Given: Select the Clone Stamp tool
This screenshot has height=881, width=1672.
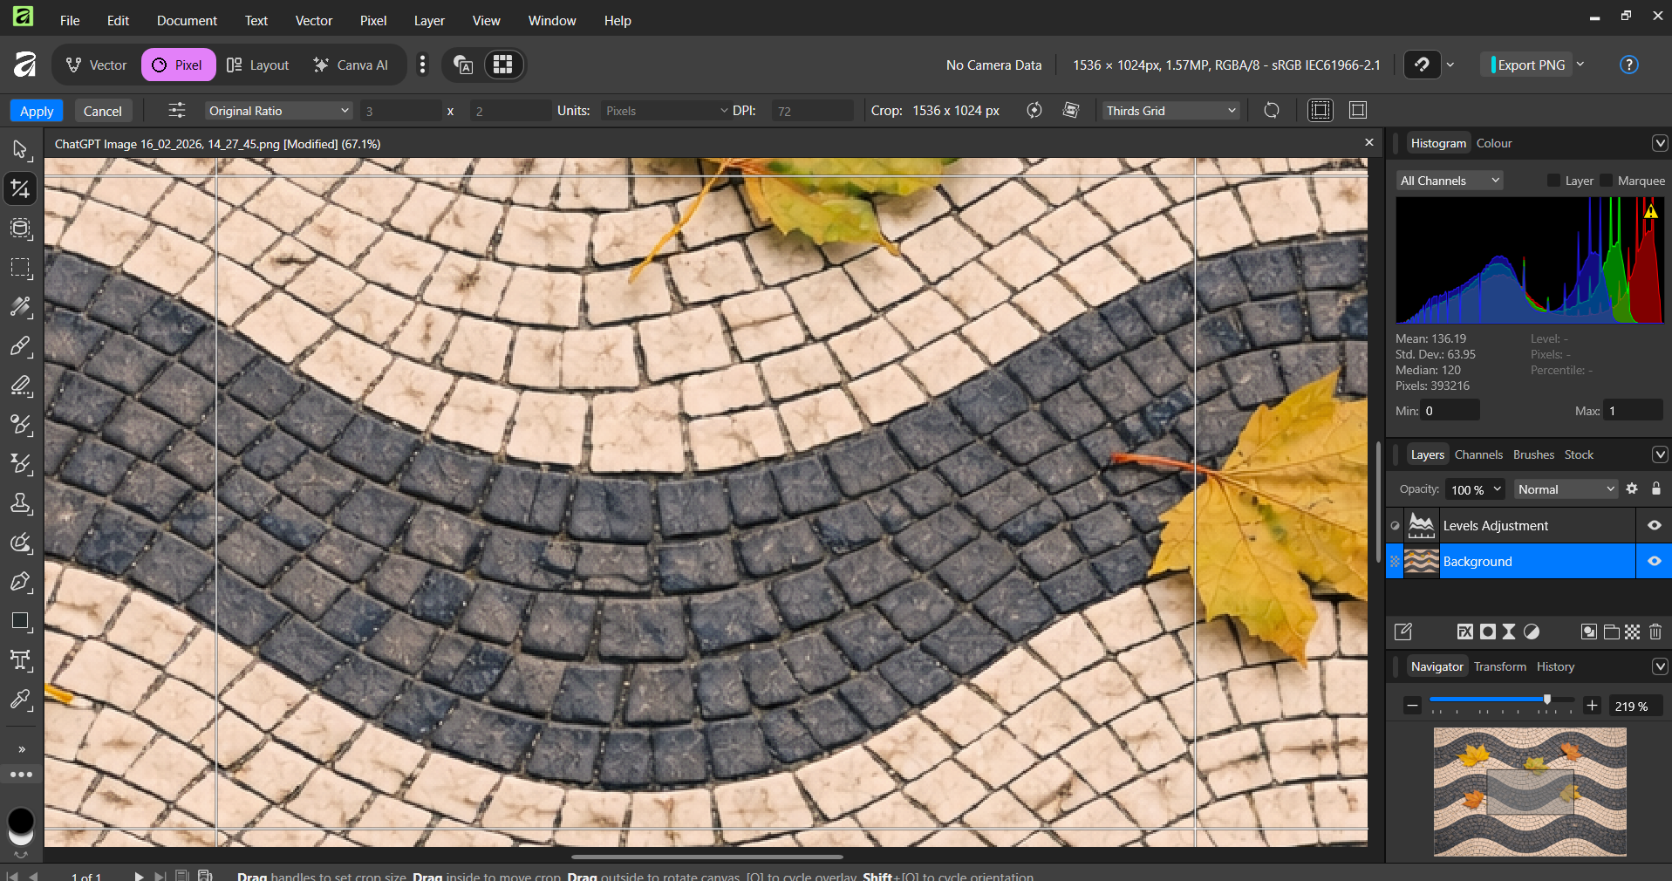Looking at the screenshot, I should 20,503.
